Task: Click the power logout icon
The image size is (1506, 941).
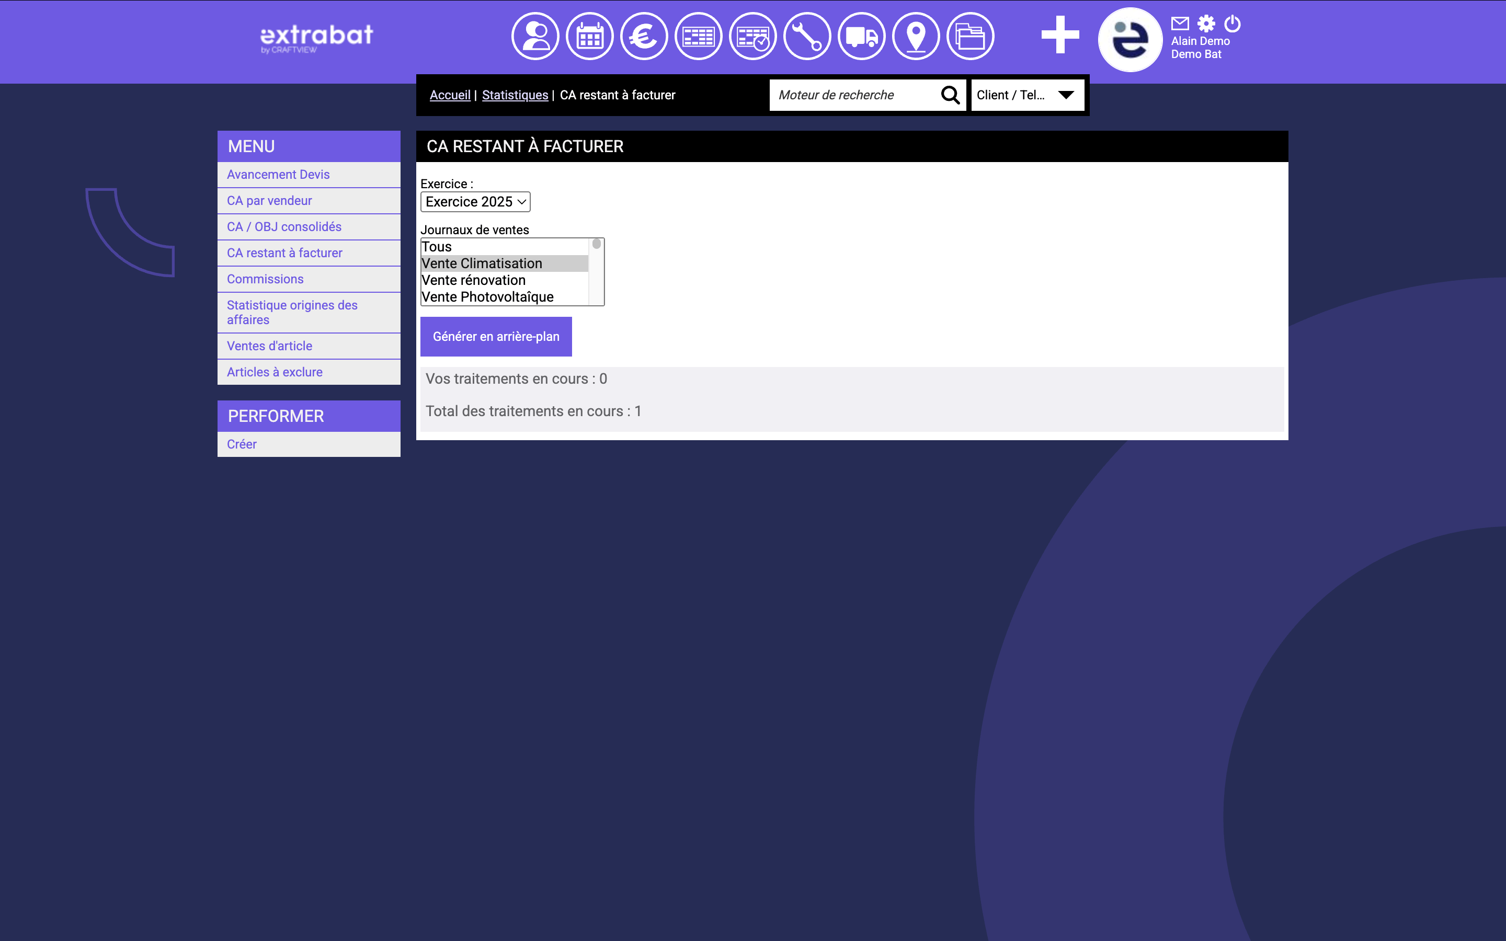Action: pos(1232,24)
